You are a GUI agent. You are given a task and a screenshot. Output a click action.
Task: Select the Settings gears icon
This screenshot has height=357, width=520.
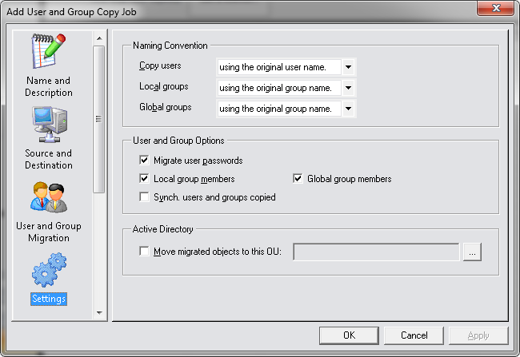tap(49, 270)
